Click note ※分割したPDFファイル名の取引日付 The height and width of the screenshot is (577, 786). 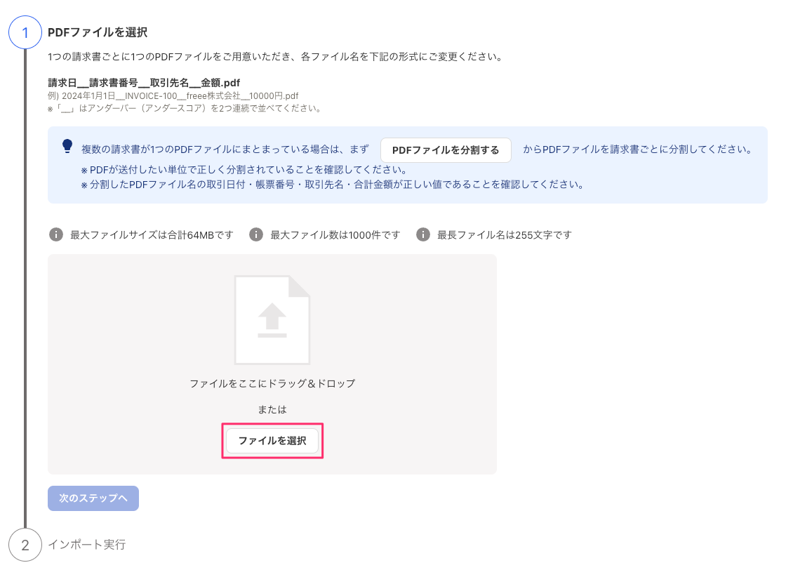click(x=333, y=185)
